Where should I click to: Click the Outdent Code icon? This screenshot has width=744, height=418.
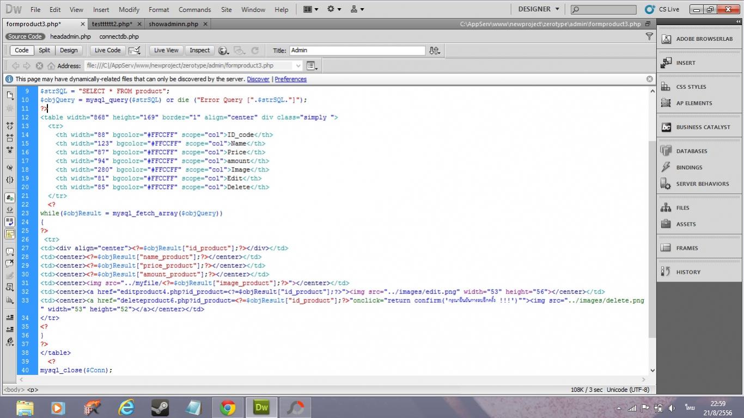(x=10, y=329)
